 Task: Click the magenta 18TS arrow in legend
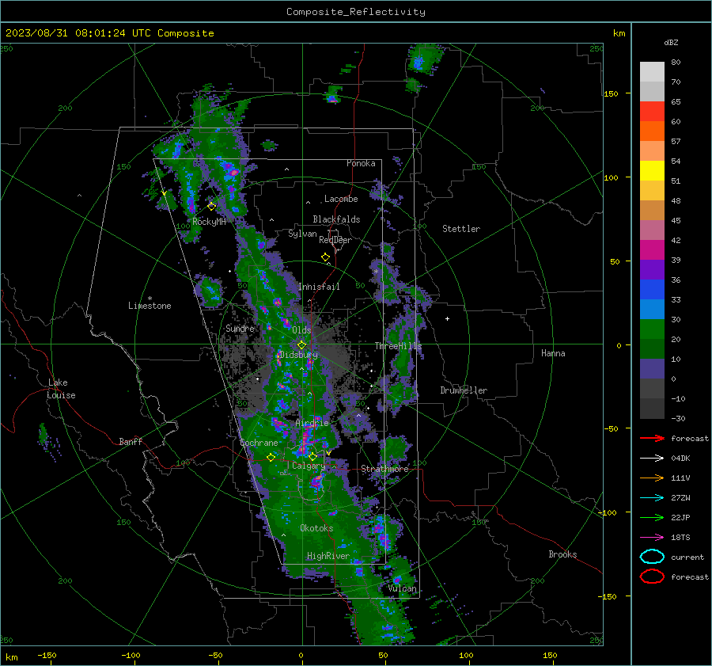click(x=652, y=538)
